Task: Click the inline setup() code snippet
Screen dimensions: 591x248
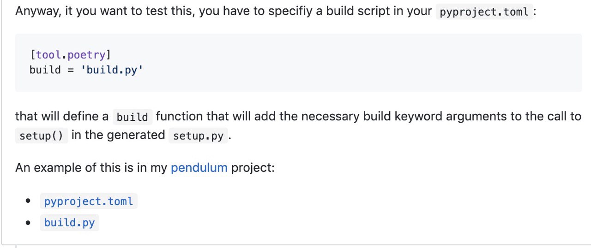Action: click(42, 136)
